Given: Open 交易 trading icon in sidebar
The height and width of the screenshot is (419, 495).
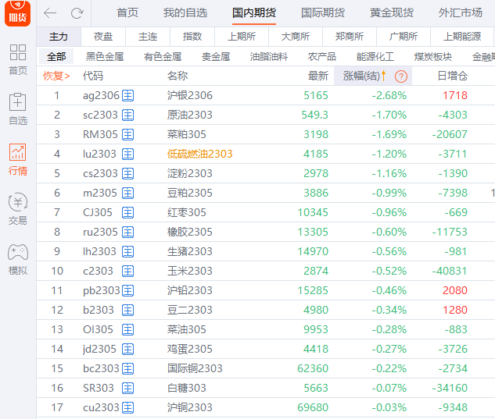Looking at the screenshot, I should point(17,209).
